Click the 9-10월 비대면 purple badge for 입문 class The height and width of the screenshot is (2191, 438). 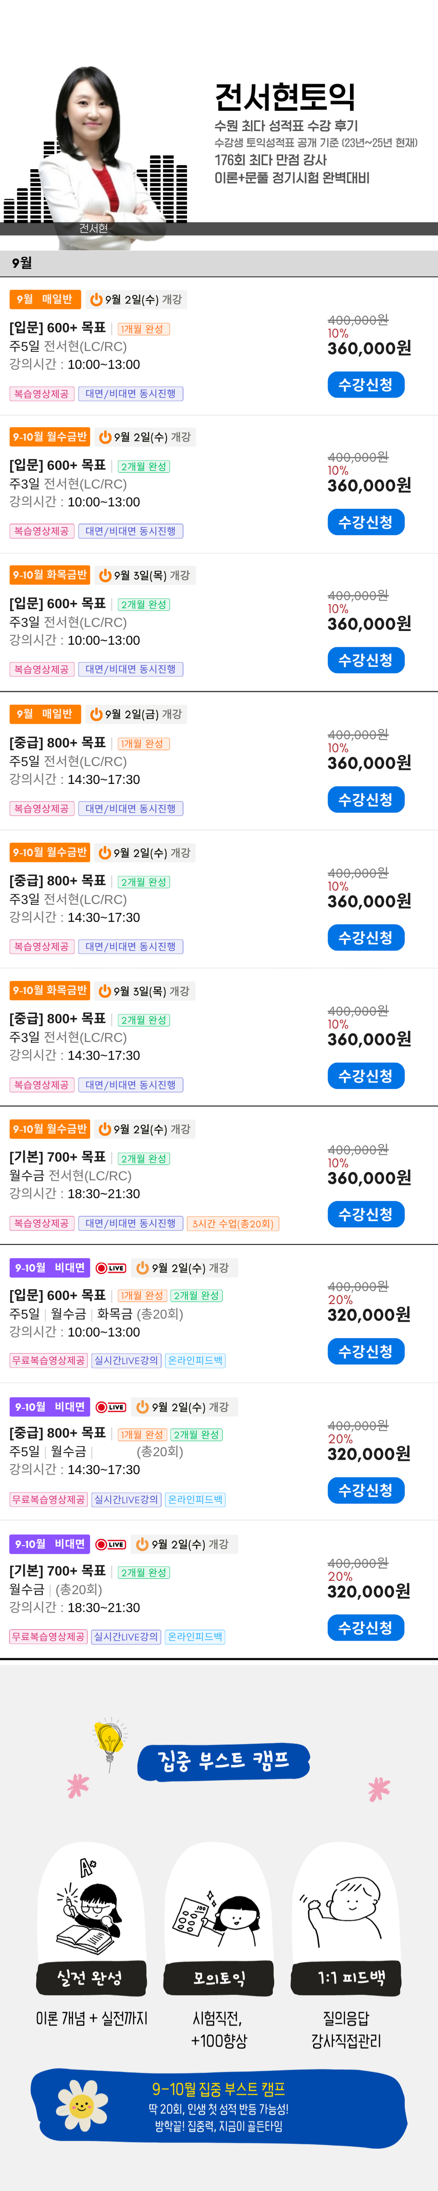point(49,1268)
